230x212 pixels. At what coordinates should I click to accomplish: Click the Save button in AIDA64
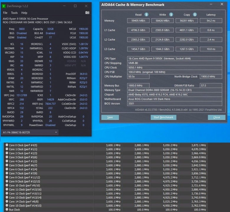[110, 117]
